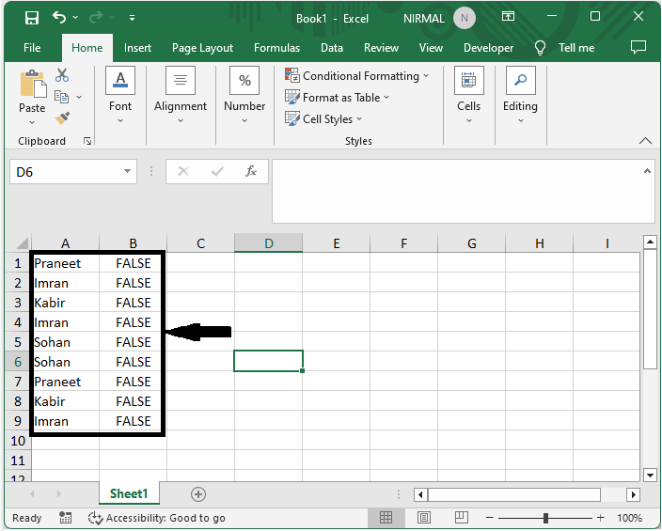Select the Sheet1 tab
The width and height of the screenshot is (662, 531).
click(x=129, y=493)
